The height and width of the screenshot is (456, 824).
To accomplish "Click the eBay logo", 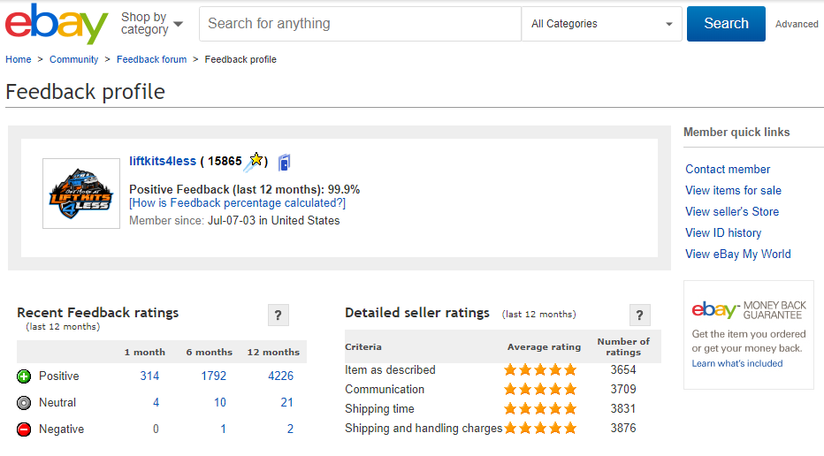I will [57, 24].
